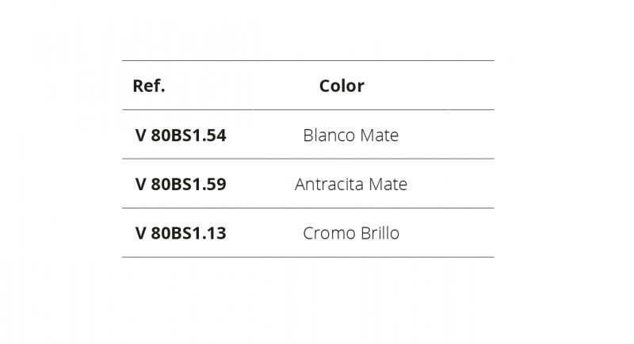
Task: Click the V letter before 80BS1.13
Action: (x=141, y=233)
